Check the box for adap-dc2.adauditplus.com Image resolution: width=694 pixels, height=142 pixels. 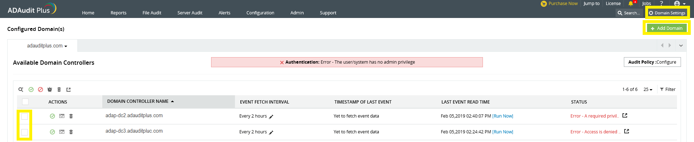(x=25, y=116)
